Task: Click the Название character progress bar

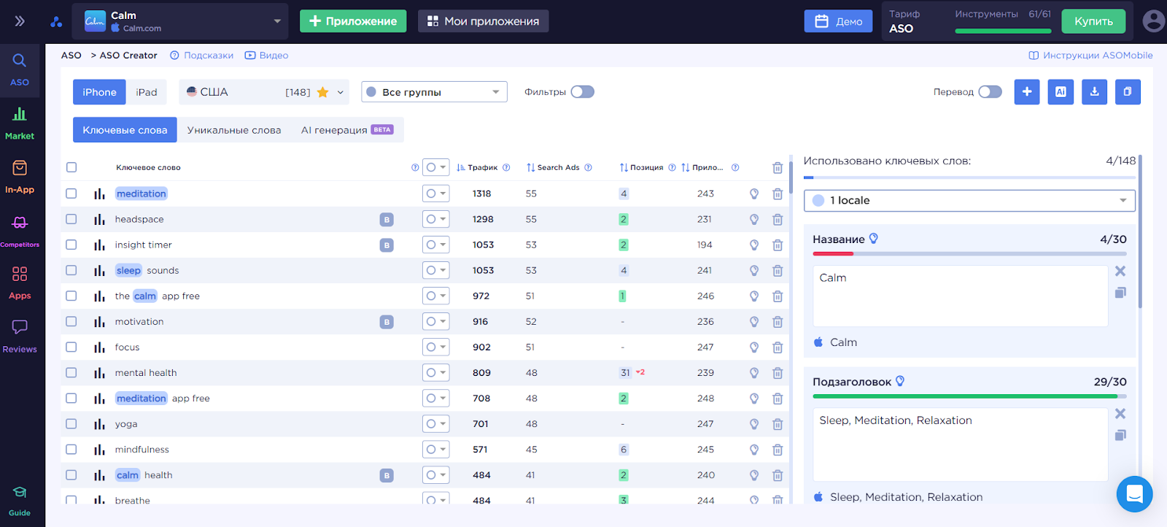Action: pos(969,254)
